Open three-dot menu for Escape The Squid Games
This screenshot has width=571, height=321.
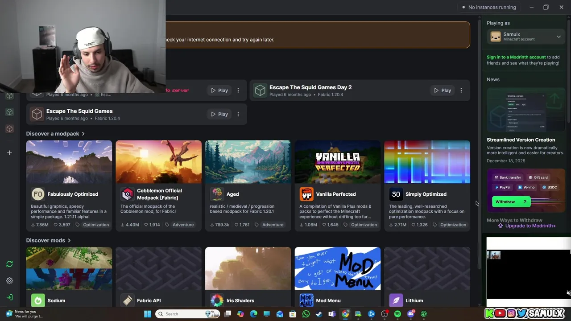[x=238, y=114]
